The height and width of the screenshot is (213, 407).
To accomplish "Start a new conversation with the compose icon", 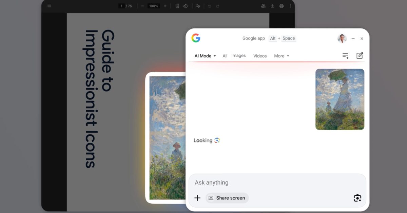I will [x=360, y=55].
